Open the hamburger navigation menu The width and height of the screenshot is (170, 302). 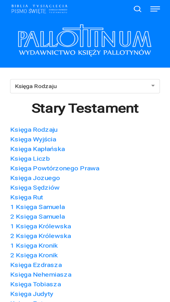point(155,9)
